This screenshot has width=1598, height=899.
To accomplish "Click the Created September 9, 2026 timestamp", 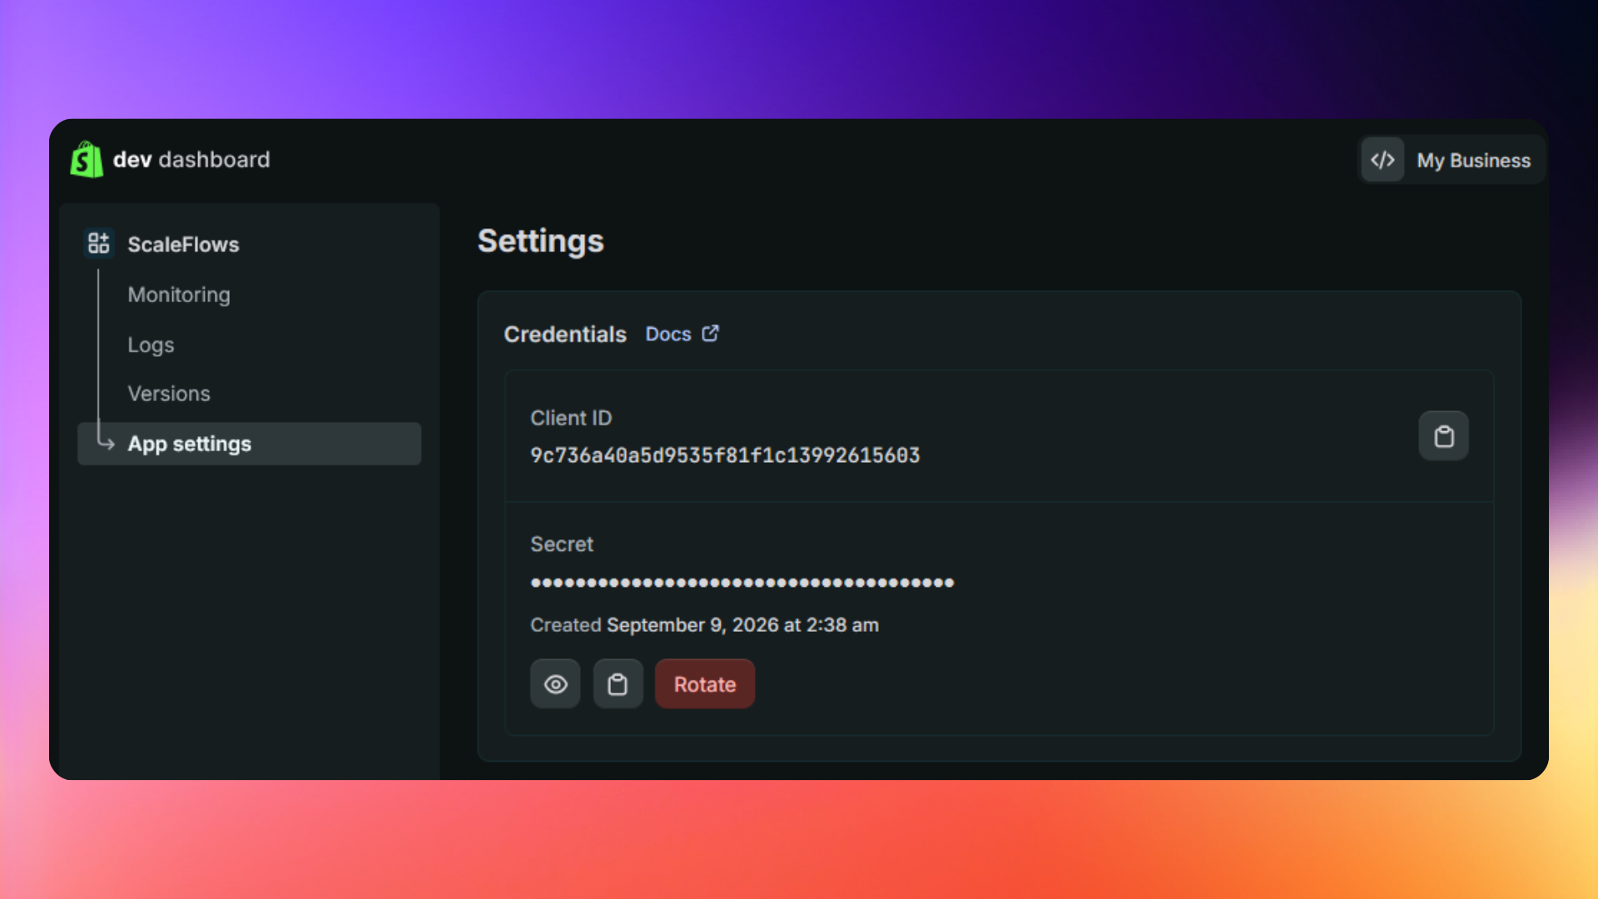I will tap(704, 625).
